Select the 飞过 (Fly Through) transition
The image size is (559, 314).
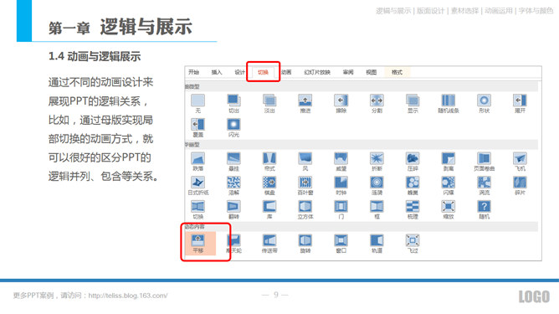[x=413, y=244]
